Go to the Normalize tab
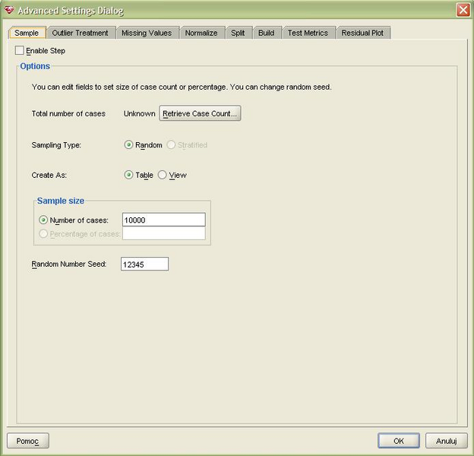The image size is (474, 456). [x=201, y=33]
